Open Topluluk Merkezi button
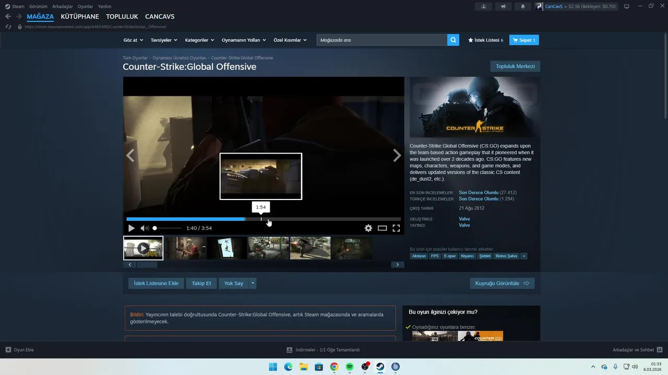The image size is (668, 375). [x=515, y=66]
